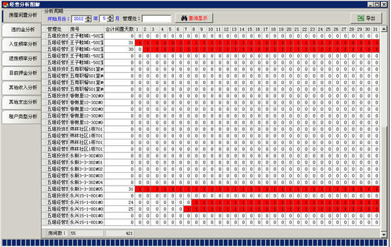Open the 违约金分析 tab

(x=22, y=30)
